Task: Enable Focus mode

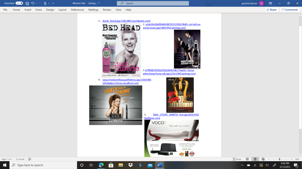Action: click(x=237, y=159)
